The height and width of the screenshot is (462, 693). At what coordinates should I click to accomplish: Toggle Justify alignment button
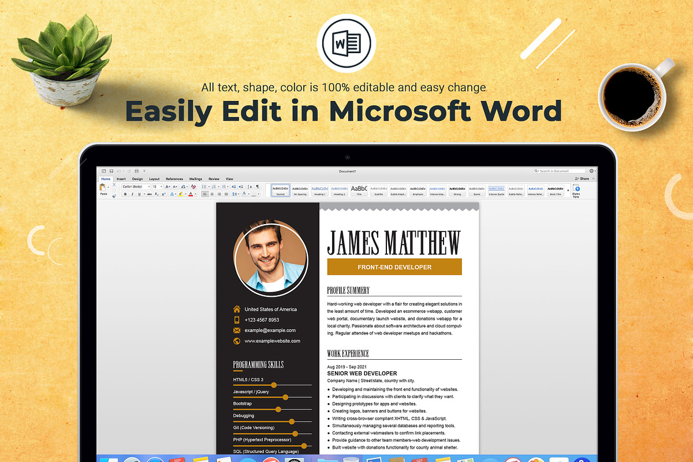(x=226, y=194)
